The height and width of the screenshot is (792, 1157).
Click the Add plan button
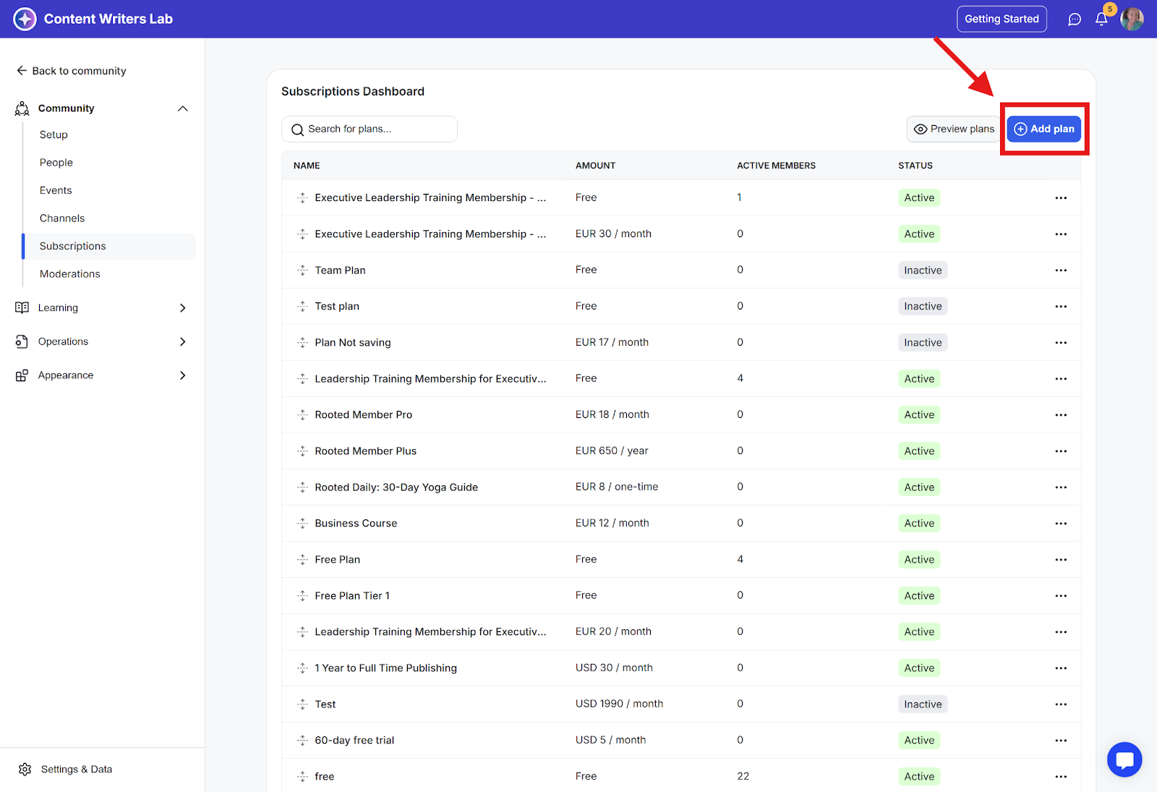coord(1044,129)
